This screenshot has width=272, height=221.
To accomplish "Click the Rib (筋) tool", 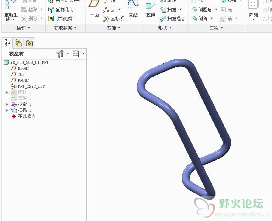I will pyautogui.click(x=226, y=18).
